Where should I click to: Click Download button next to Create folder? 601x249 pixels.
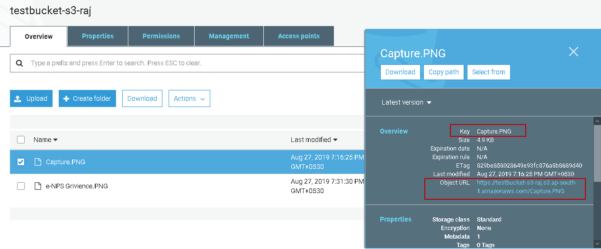click(142, 98)
